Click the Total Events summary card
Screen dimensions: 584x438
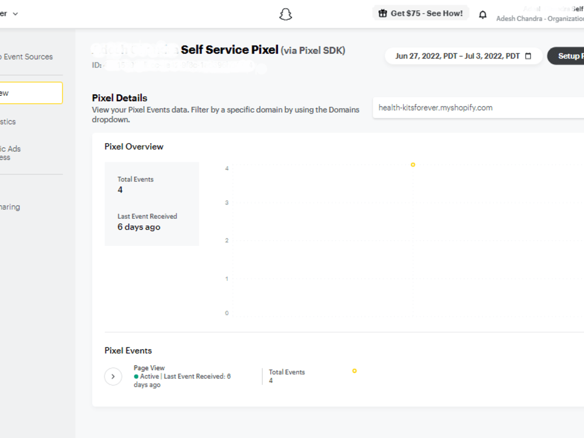point(152,204)
